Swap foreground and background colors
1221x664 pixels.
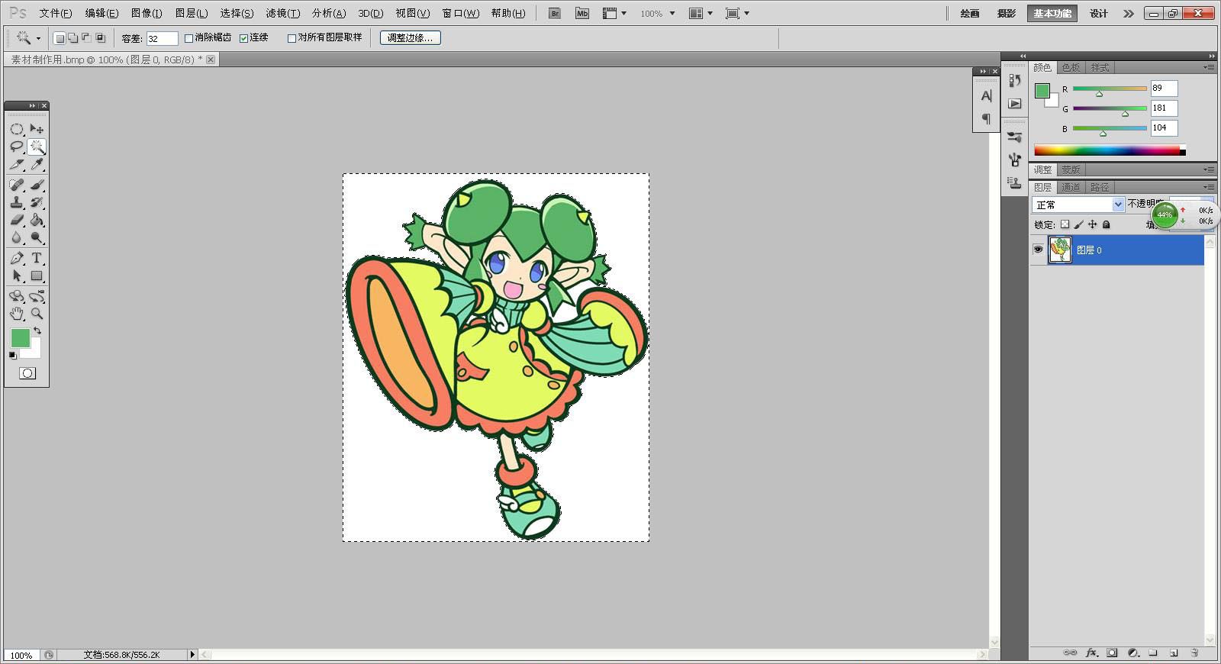tap(37, 330)
